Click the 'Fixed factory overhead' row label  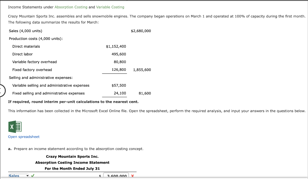pyautogui.click(x=32, y=70)
